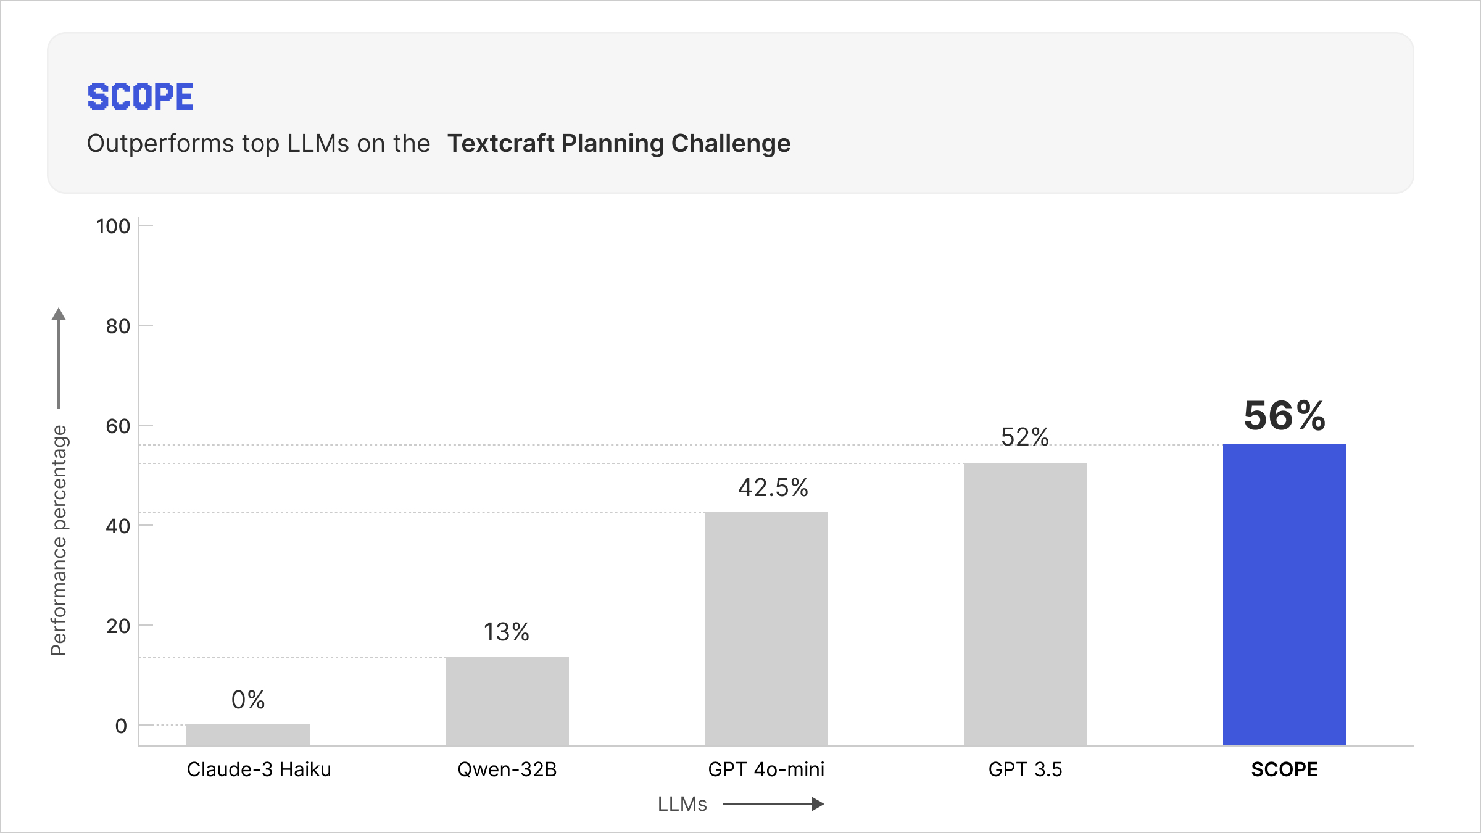Select the gray GPT 3.5 bar
This screenshot has width=1481, height=833.
1025,604
